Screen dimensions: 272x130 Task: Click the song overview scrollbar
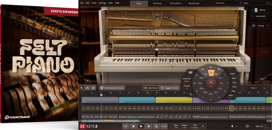(110, 121)
